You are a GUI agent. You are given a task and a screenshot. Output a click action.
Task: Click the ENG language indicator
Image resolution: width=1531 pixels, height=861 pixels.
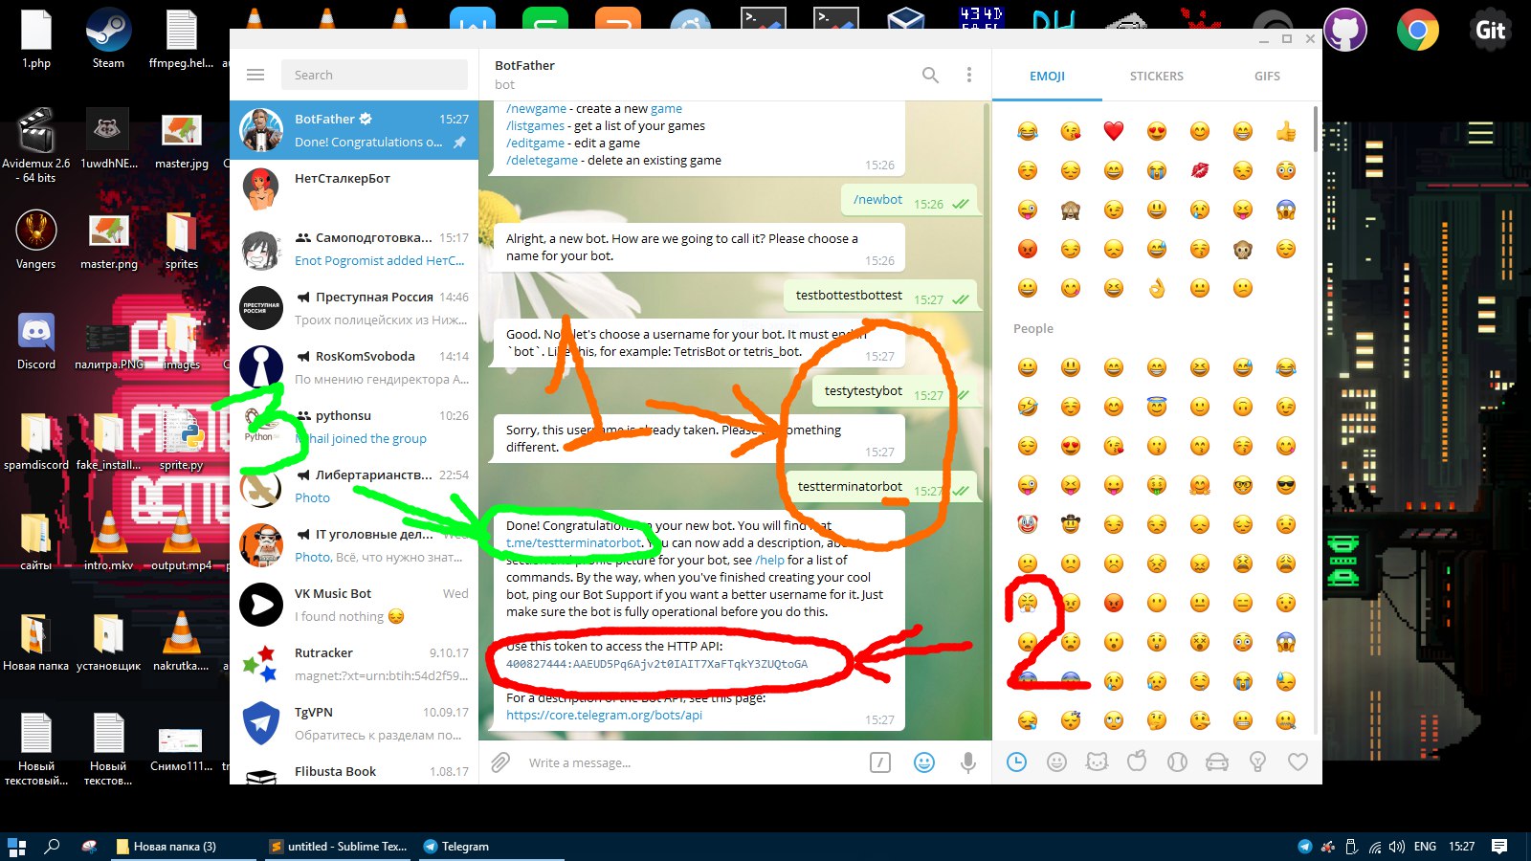1425,846
